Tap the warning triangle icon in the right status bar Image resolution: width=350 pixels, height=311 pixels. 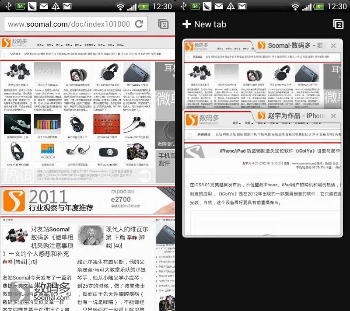coord(231,6)
